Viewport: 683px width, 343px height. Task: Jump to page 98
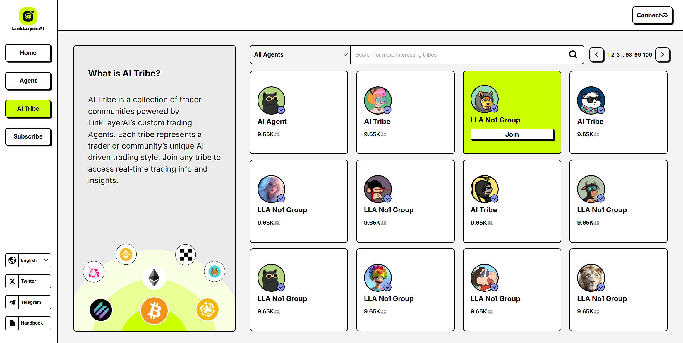click(x=629, y=55)
